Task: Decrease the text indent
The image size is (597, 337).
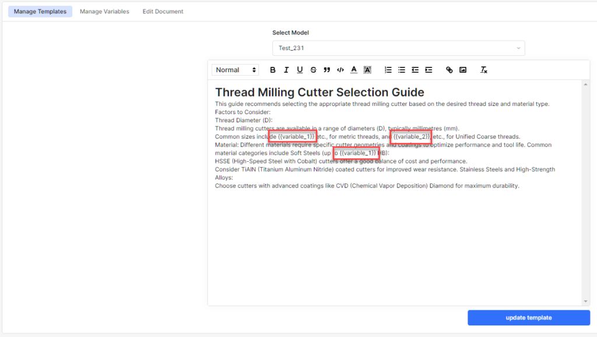Action: pyautogui.click(x=415, y=69)
